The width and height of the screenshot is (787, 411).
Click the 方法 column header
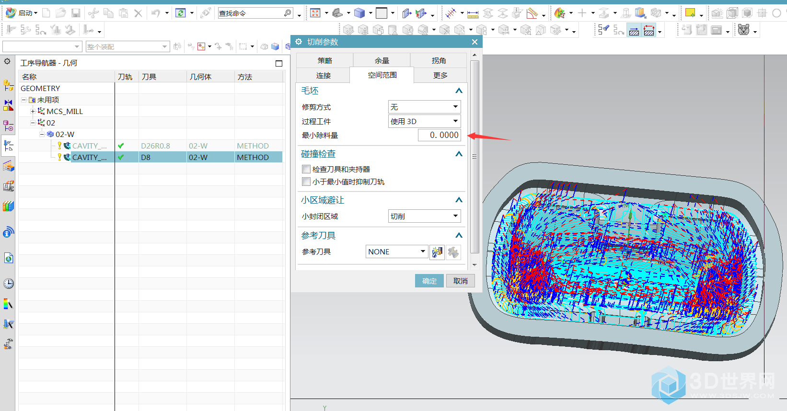pyautogui.click(x=258, y=77)
